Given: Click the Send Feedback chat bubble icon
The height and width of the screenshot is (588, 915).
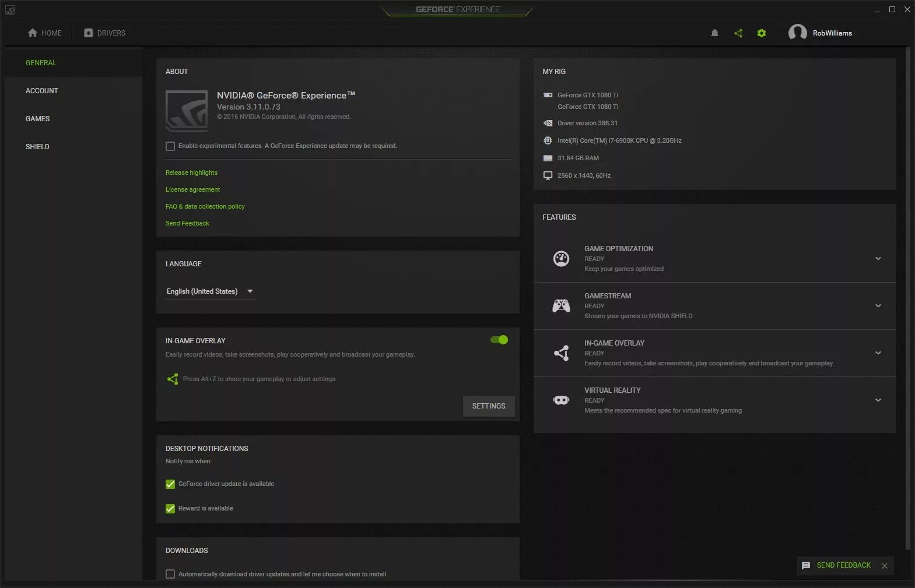Looking at the screenshot, I should click(x=806, y=565).
